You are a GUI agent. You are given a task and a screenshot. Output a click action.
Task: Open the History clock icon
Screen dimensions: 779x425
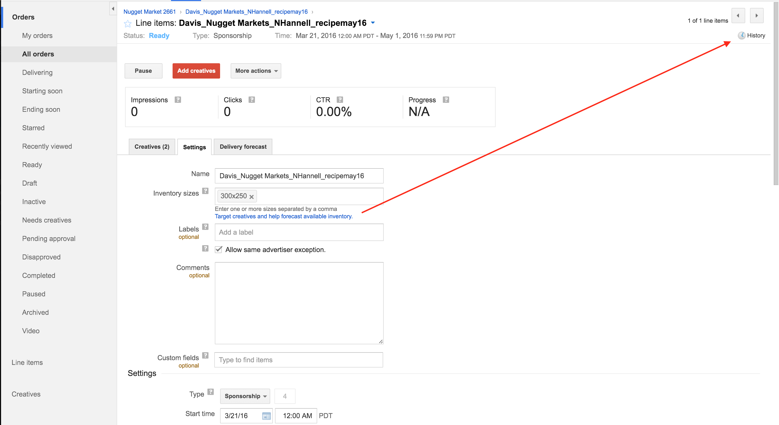tap(741, 36)
